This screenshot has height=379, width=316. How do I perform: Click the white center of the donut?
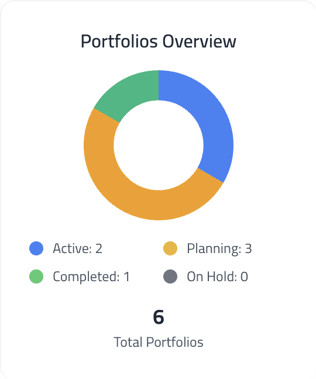click(159, 145)
